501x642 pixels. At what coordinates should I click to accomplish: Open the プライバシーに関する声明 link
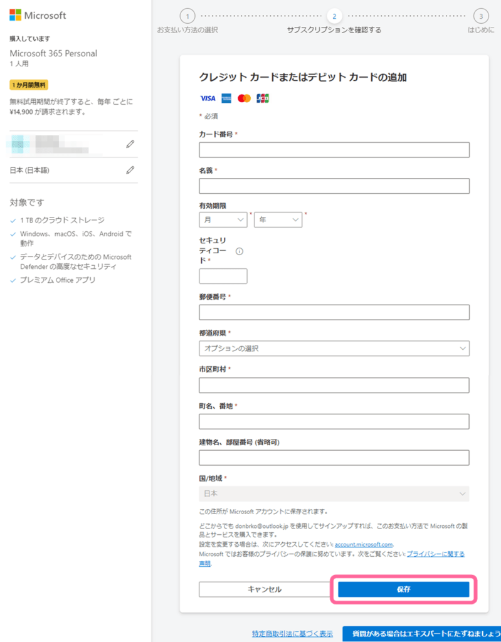(436, 554)
